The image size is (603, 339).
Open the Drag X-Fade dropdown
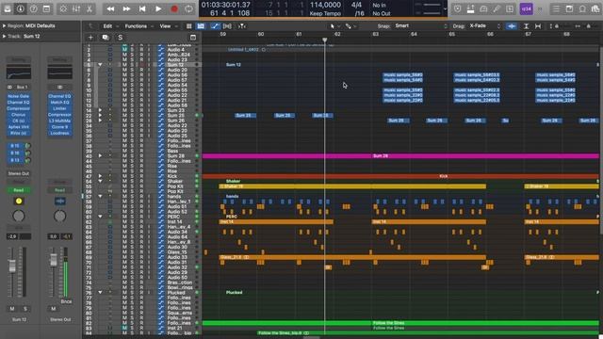click(484, 26)
